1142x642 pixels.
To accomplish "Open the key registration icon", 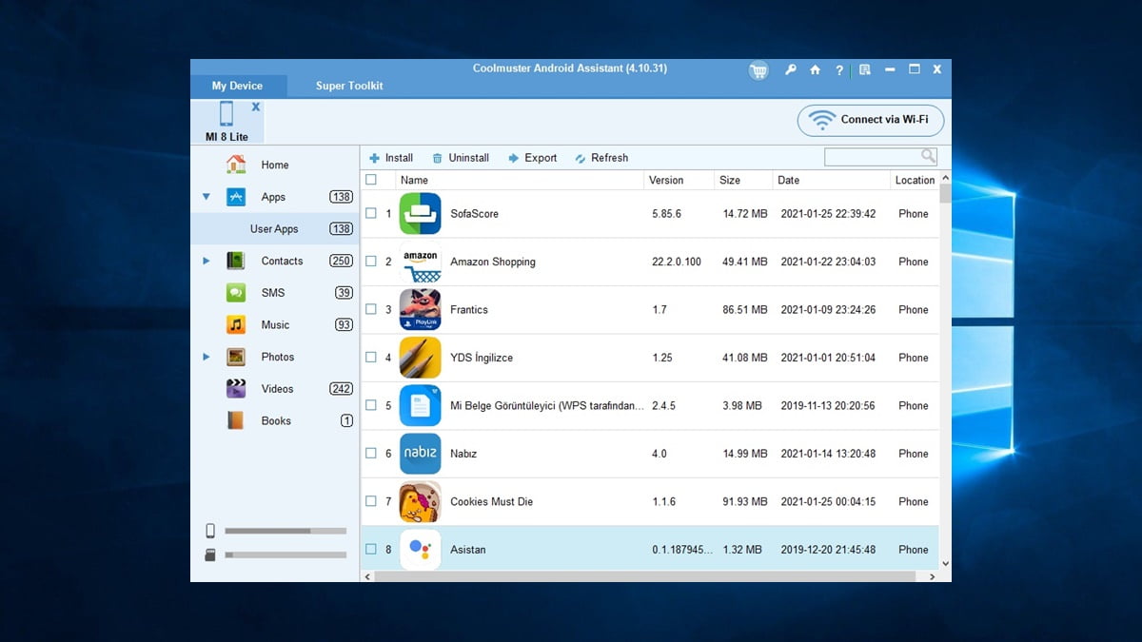I will 790,70.
